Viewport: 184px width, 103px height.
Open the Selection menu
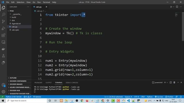click(x=20, y=2)
